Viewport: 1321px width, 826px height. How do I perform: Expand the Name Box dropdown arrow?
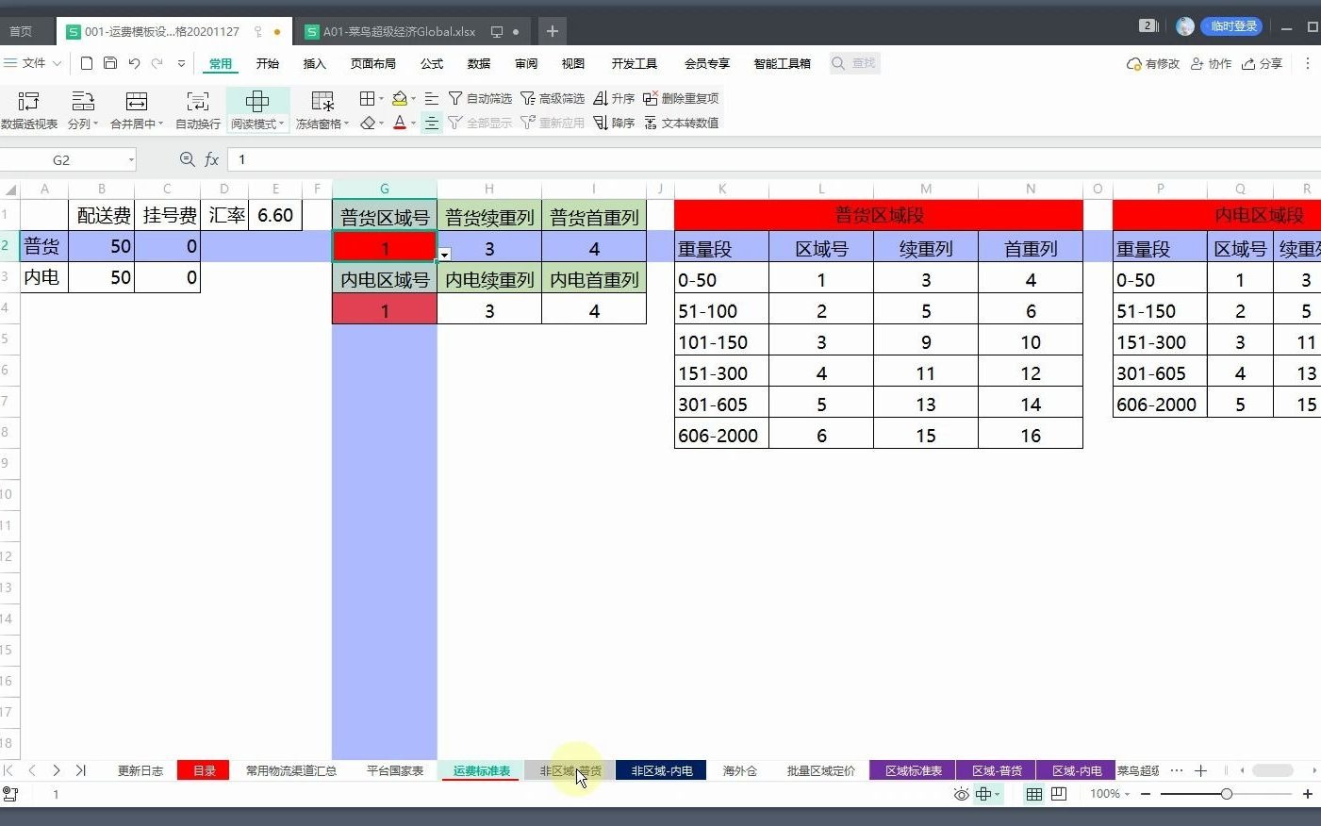131,159
